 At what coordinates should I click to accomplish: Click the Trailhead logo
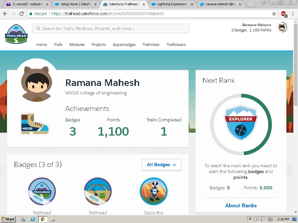click(x=16, y=34)
